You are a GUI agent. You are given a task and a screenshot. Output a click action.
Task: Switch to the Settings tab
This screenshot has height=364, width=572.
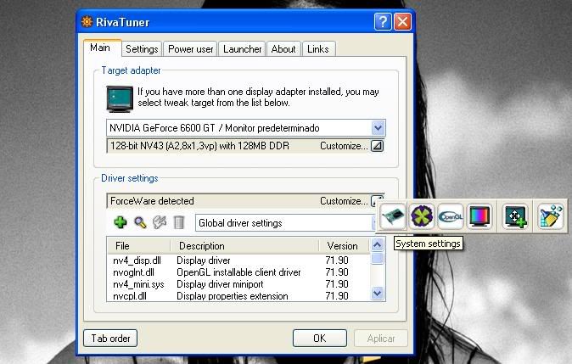(142, 49)
